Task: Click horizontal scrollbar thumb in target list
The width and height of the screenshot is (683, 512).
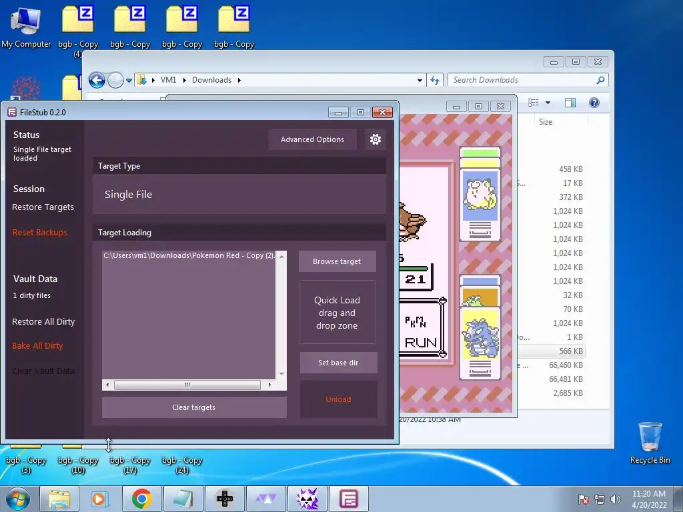Action: pyautogui.click(x=187, y=385)
